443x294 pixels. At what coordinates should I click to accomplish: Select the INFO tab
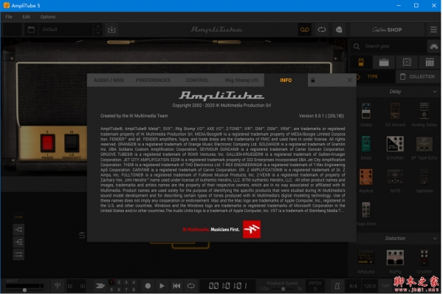point(286,81)
